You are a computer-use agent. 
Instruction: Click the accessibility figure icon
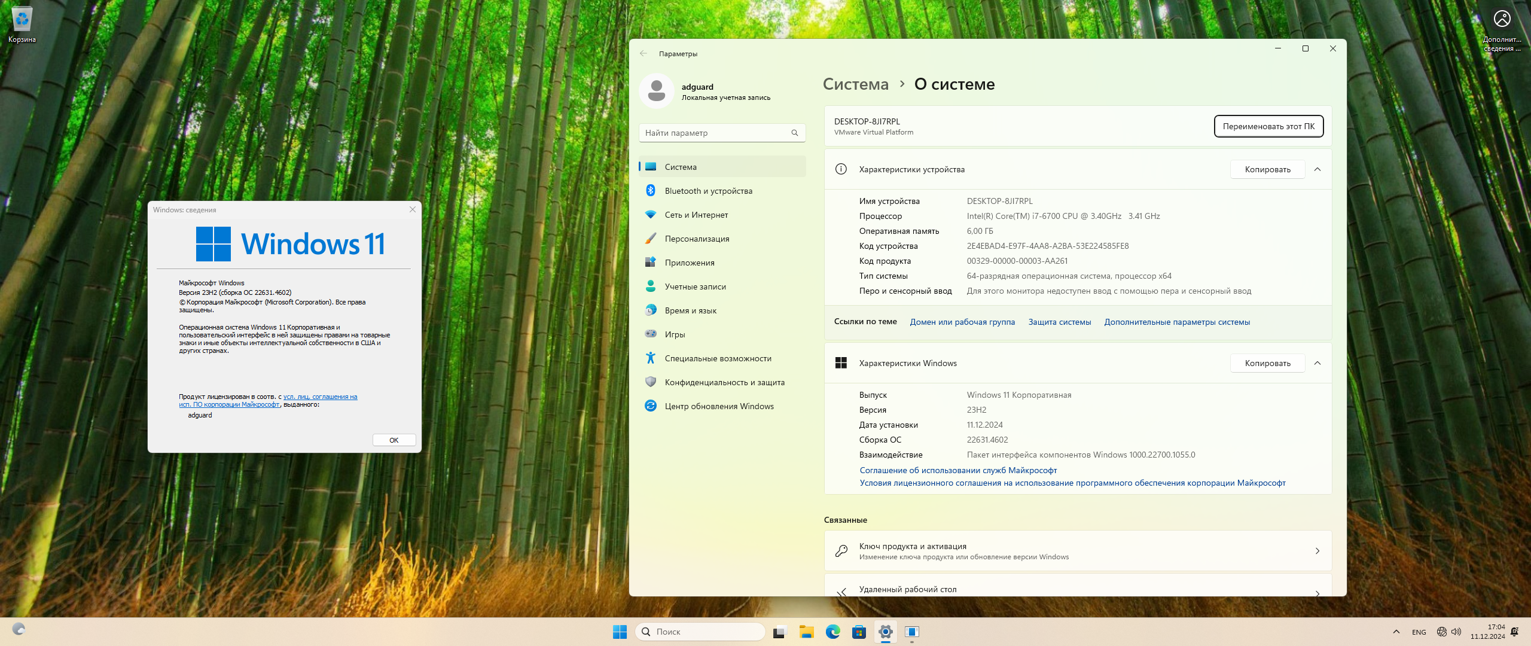(x=651, y=358)
